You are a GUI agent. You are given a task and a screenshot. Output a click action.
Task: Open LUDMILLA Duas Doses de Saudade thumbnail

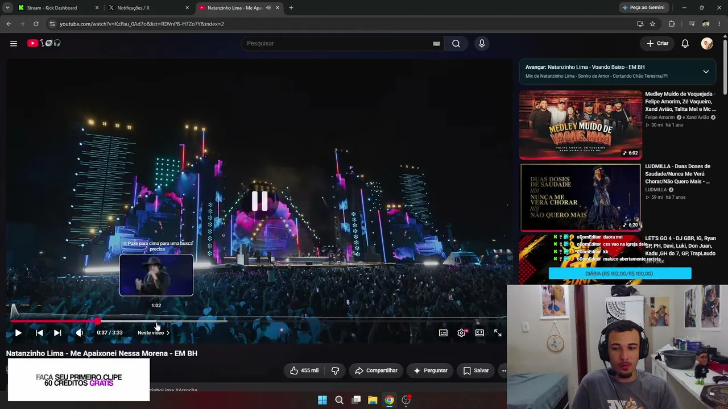(x=581, y=197)
